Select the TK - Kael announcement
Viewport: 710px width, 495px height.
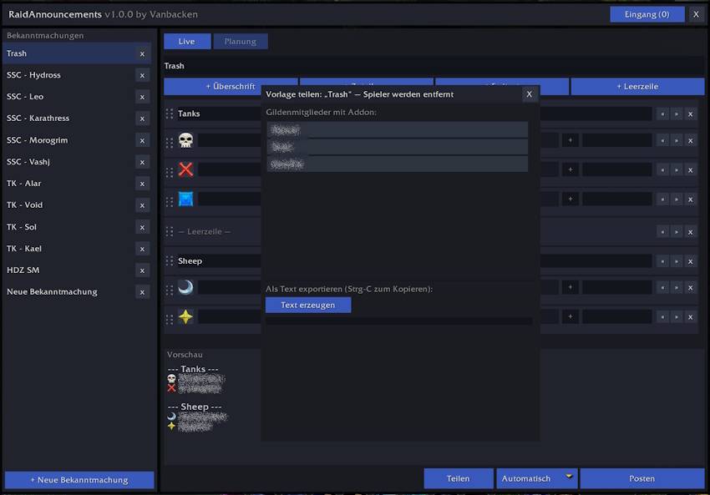(x=68, y=249)
